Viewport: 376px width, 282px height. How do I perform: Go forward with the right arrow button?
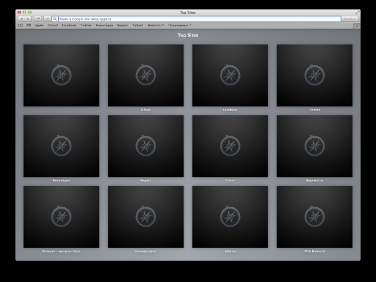[x=28, y=19]
